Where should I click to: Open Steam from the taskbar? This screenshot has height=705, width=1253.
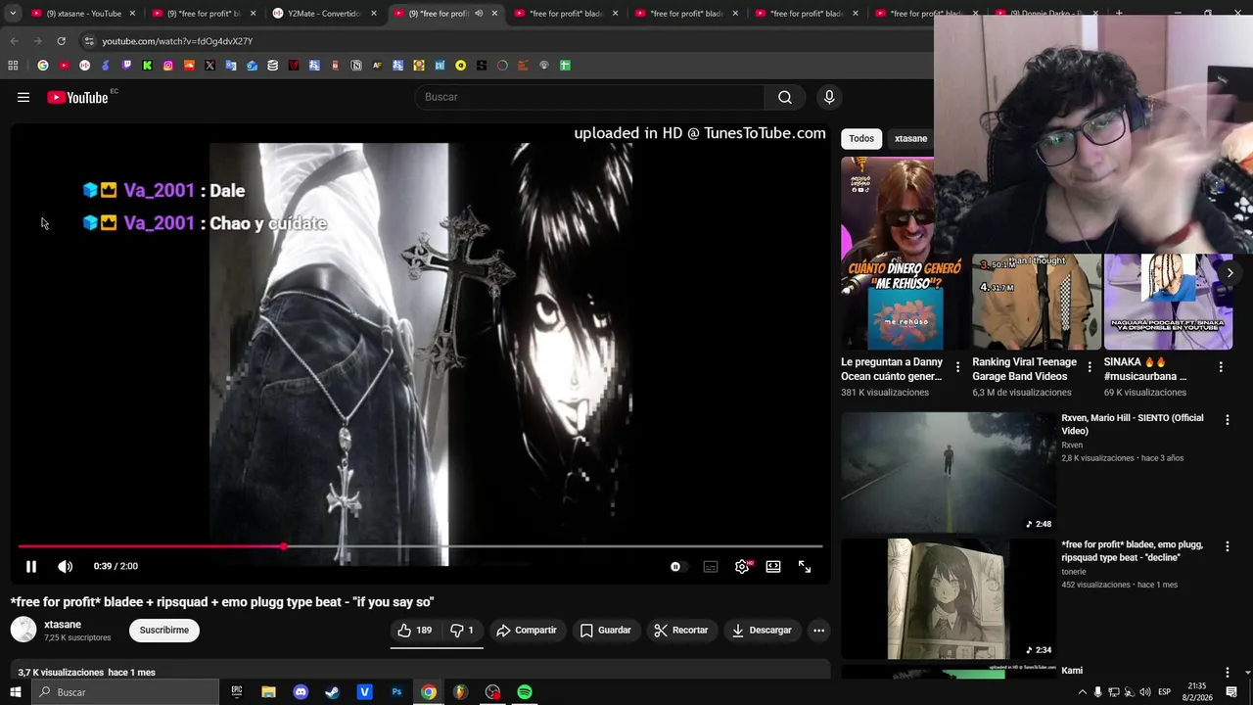[x=332, y=692]
